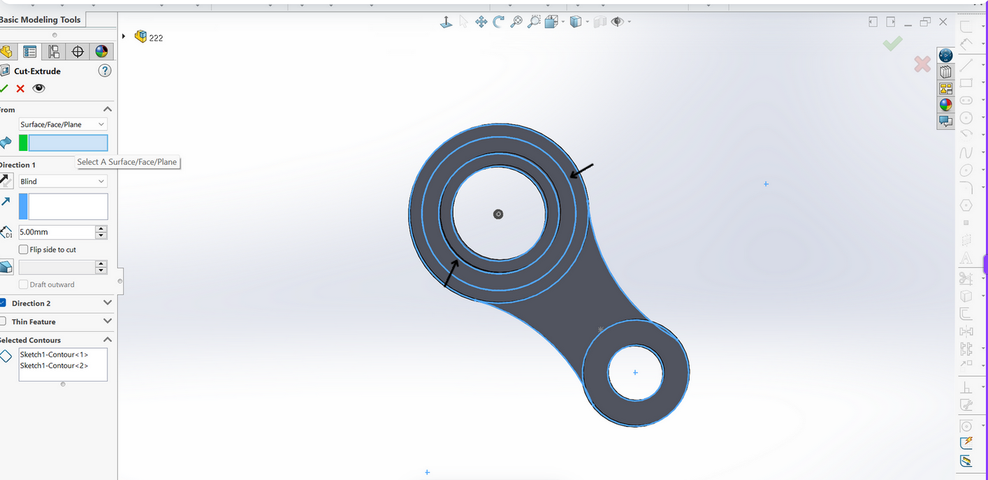Switch to the ConfigurationManager tab icon
This screenshot has height=480, width=988.
pos(54,52)
